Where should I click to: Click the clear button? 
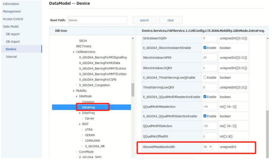click(170, 20)
